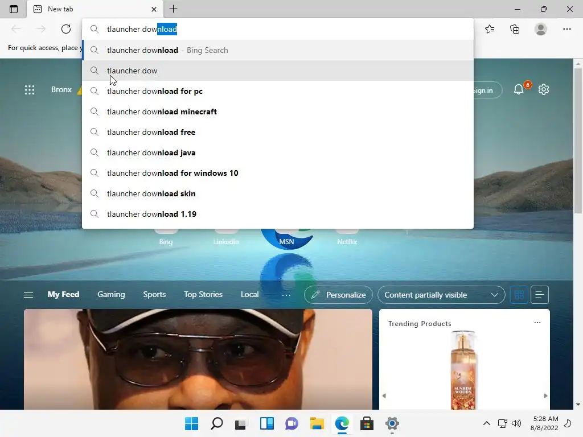Screen dimensions: 583x437
Task: Click Edge browser icon on taskbar
Action: [342, 423]
